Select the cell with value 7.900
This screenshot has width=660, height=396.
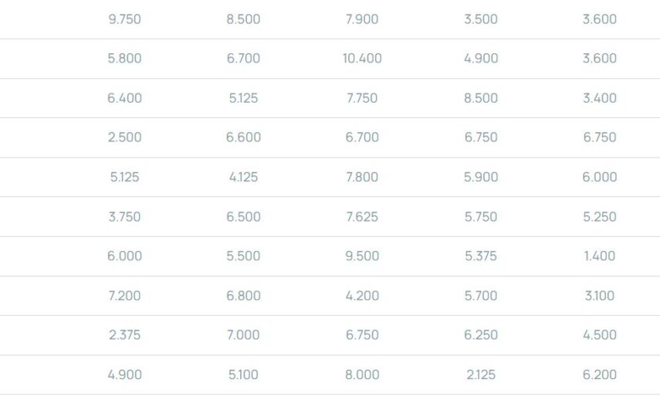tap(362, 19)
